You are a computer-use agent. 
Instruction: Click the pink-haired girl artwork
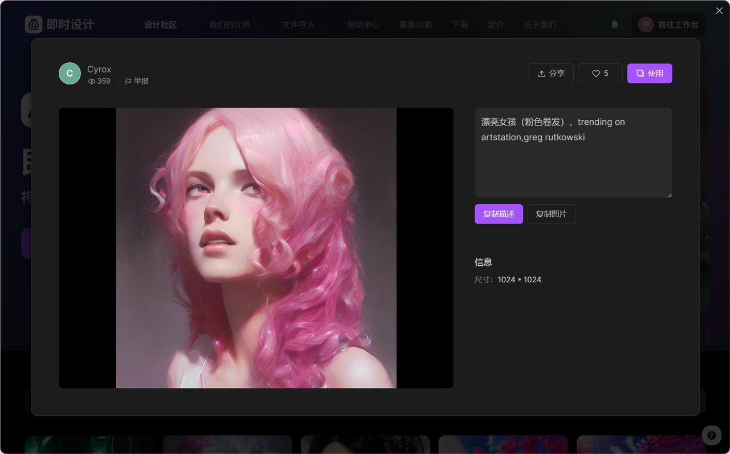point(256,248)
